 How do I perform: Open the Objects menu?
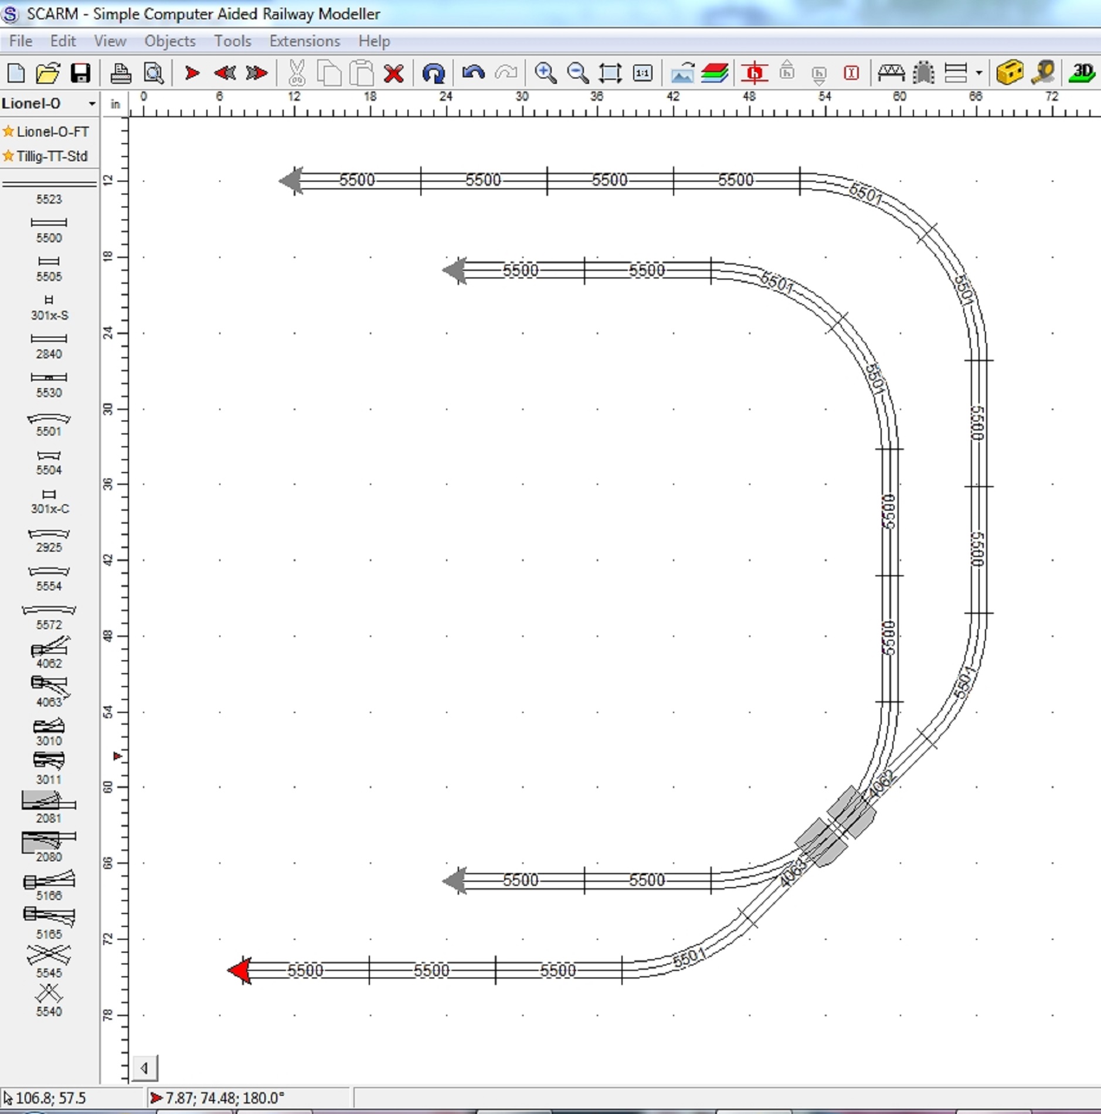(x=169, y=41)
